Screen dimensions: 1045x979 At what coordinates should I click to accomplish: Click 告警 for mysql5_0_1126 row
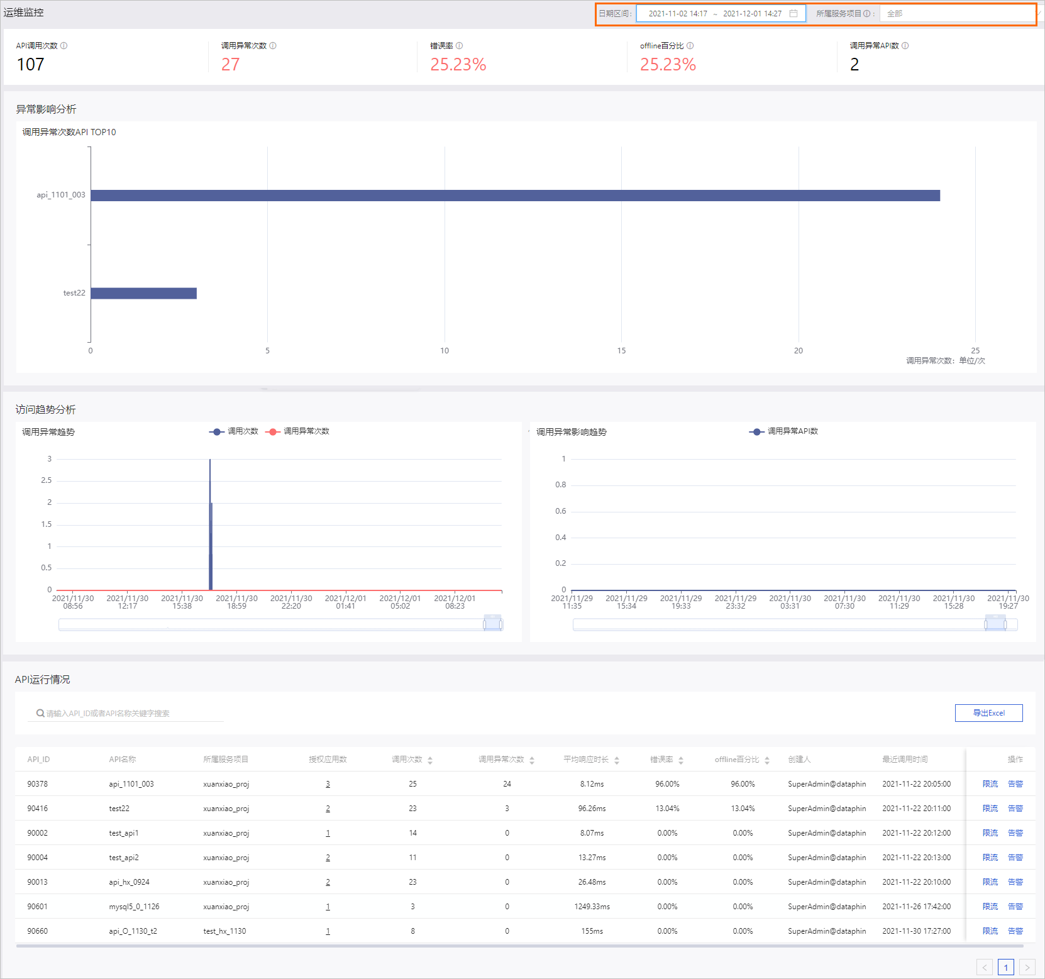point(1015,907)
